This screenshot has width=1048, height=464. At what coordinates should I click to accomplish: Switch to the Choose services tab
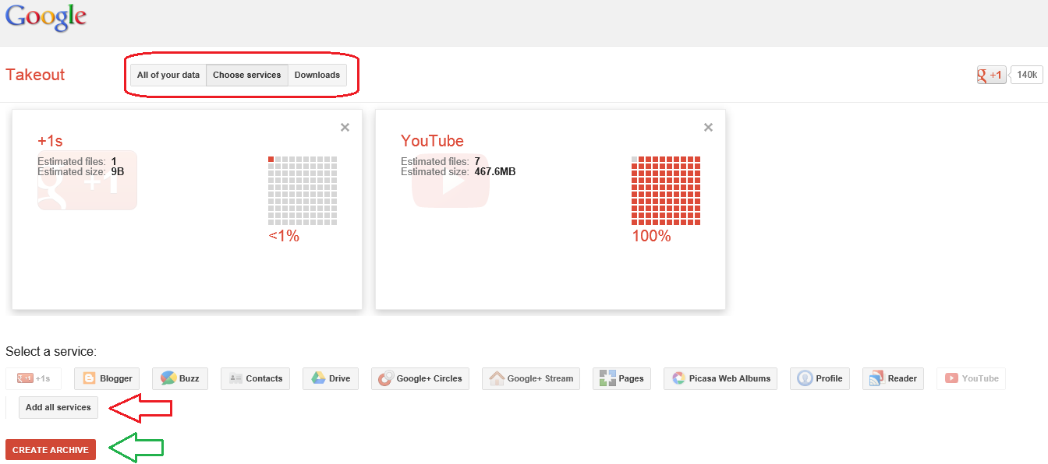click(x=247, y=75)
